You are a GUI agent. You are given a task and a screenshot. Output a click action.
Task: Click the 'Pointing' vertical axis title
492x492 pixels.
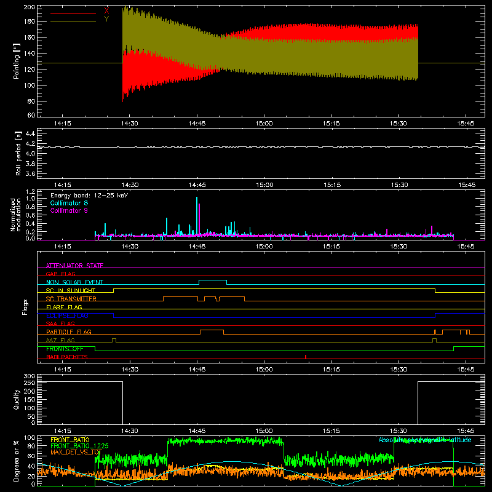point(17,61)
